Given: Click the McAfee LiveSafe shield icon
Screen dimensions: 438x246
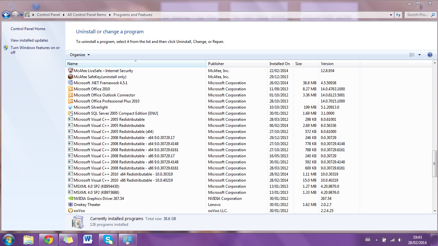Looking at the screenshot, I should (x=71, y=70).
